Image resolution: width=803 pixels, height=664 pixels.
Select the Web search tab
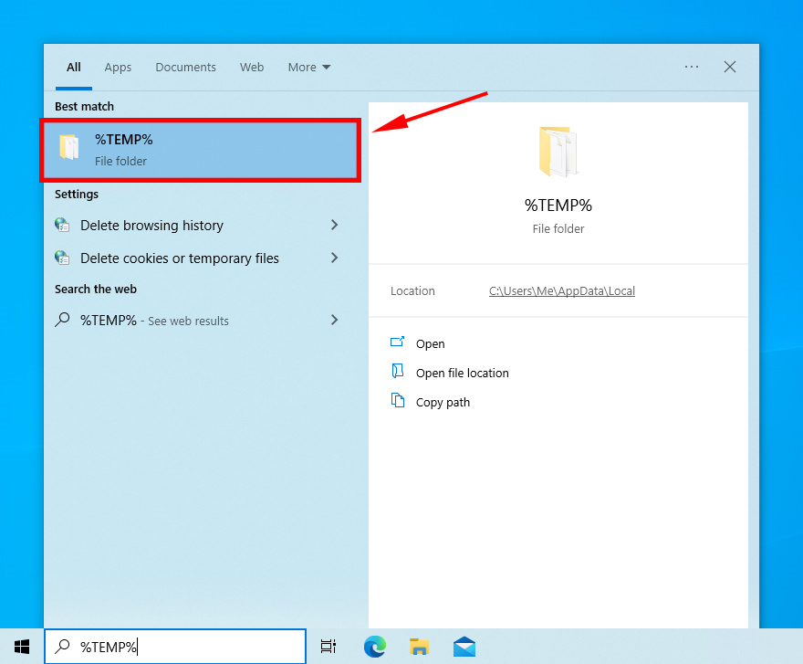point(252,67)
